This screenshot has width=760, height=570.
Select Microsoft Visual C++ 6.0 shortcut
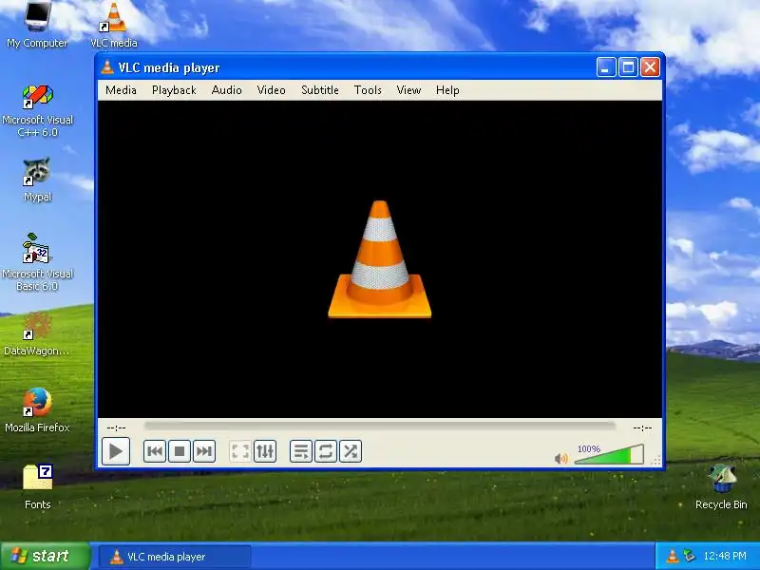[37, 111]
